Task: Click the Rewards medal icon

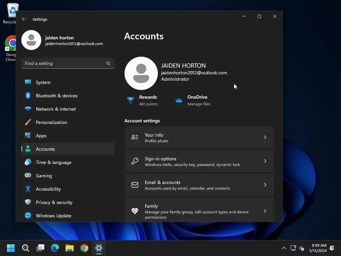Action: click(x=130, y=100)
